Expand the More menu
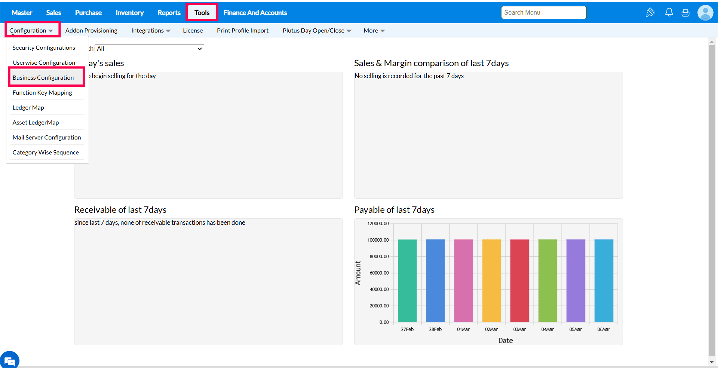718x368 pixels. (374, 31)
